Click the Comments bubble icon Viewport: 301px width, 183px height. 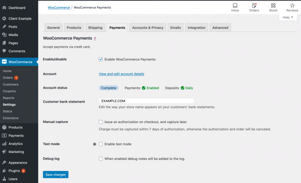point(4,51)
